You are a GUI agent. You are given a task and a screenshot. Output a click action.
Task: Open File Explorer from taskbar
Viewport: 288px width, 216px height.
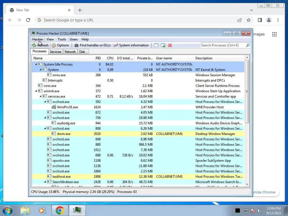(25, 210)
